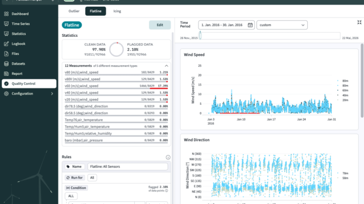Select the baro (mbar);air_pressure row
The image size is (364, 204).
(x=116, y=141)
